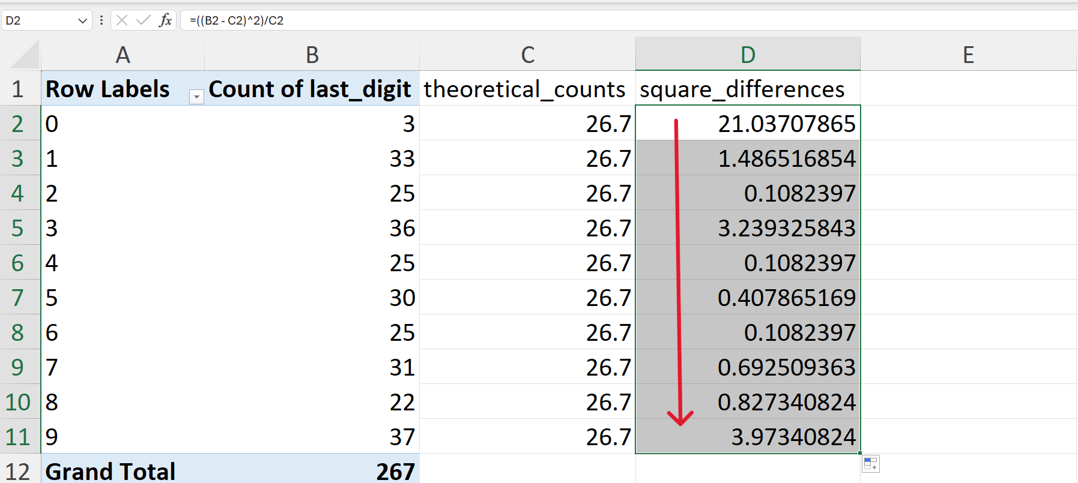Screen dimensions: 1078x483
Task: Click the Cancel X icon in formula bar
Action: pos(122,20)
